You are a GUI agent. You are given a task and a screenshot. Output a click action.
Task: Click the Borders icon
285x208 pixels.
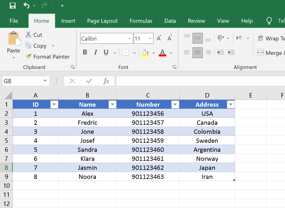126,53
